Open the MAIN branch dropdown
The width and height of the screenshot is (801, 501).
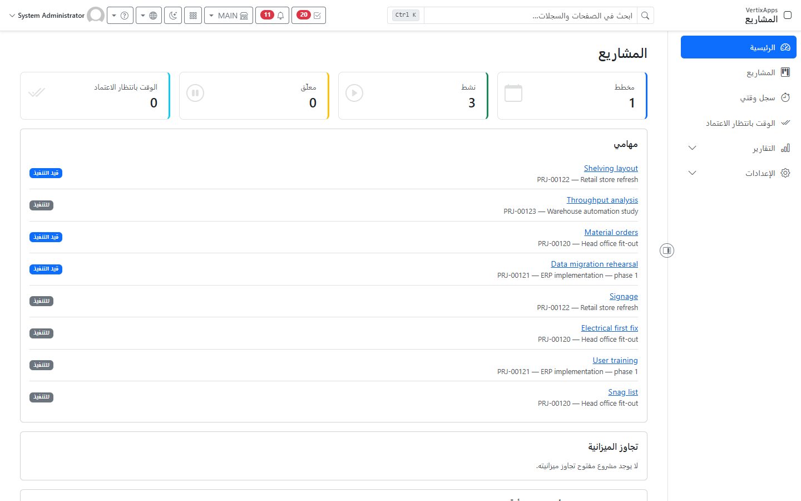coord(229,15)
